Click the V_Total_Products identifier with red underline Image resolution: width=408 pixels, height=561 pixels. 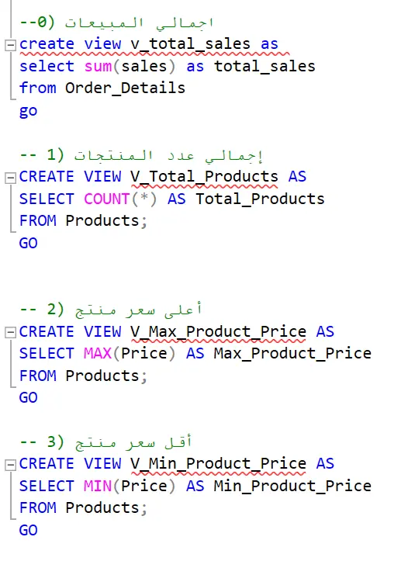coord(204,177)
